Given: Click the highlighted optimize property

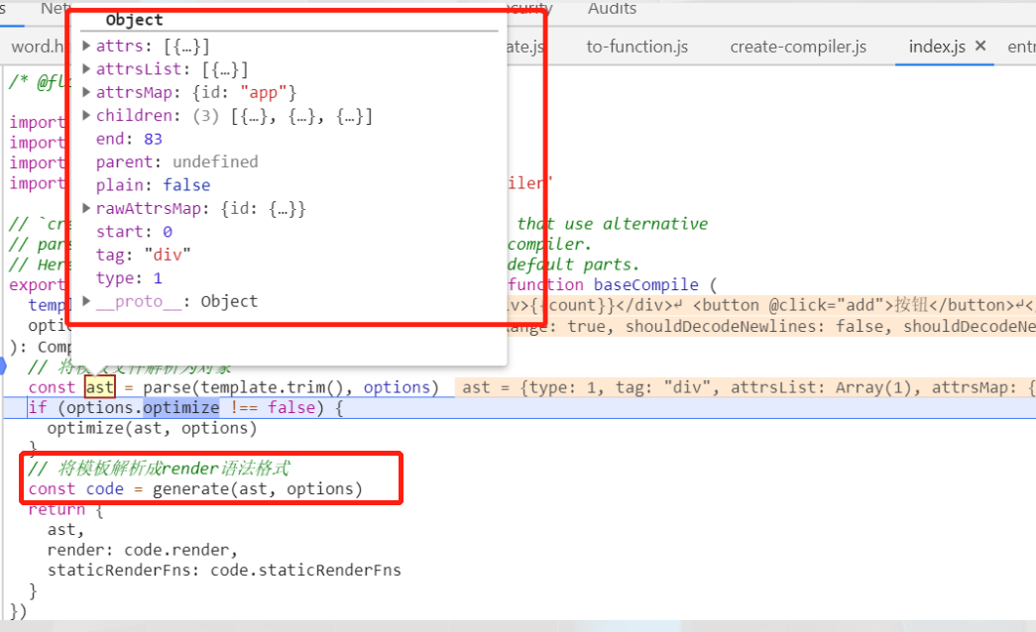Looking at the screenshot, I should [179, 408].
